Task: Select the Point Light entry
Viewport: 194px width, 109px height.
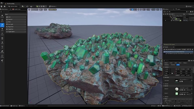Action: pyautogui.click(x=16, y=24)
